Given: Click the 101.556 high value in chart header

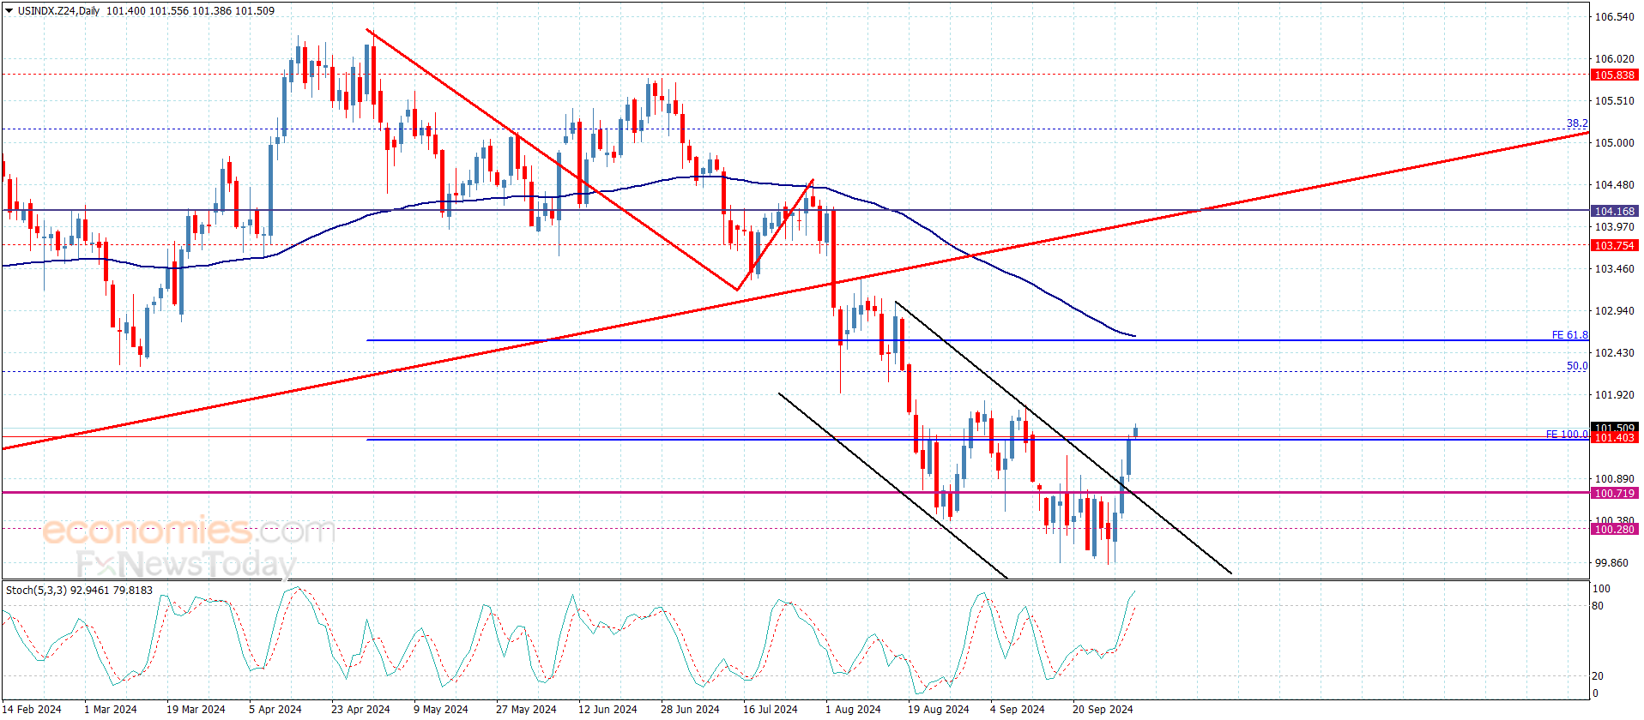Looking at the screenshot, I should coord(168,11).
